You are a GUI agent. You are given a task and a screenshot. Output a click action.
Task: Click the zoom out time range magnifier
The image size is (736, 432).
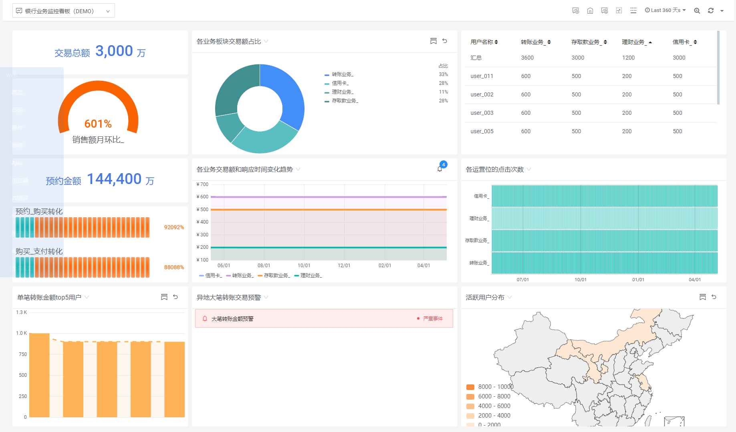697,11
